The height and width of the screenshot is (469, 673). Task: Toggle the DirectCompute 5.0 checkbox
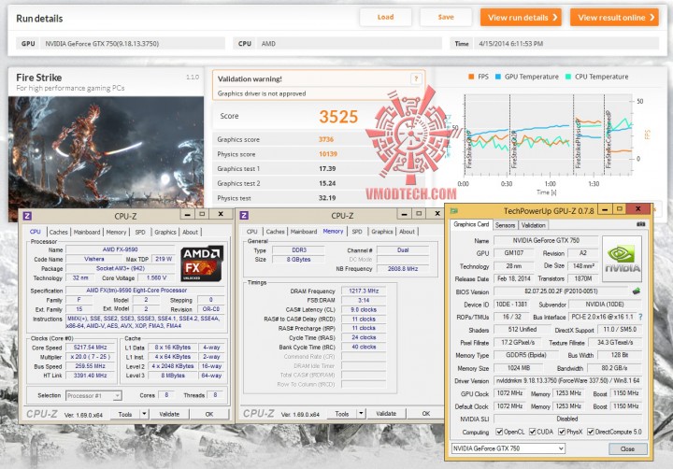click(591, 432)
